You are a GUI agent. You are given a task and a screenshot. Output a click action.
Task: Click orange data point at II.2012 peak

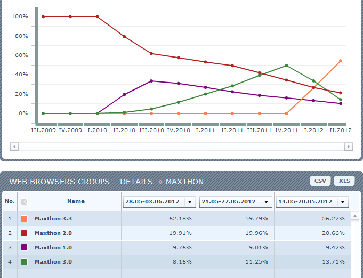(340, 61)
